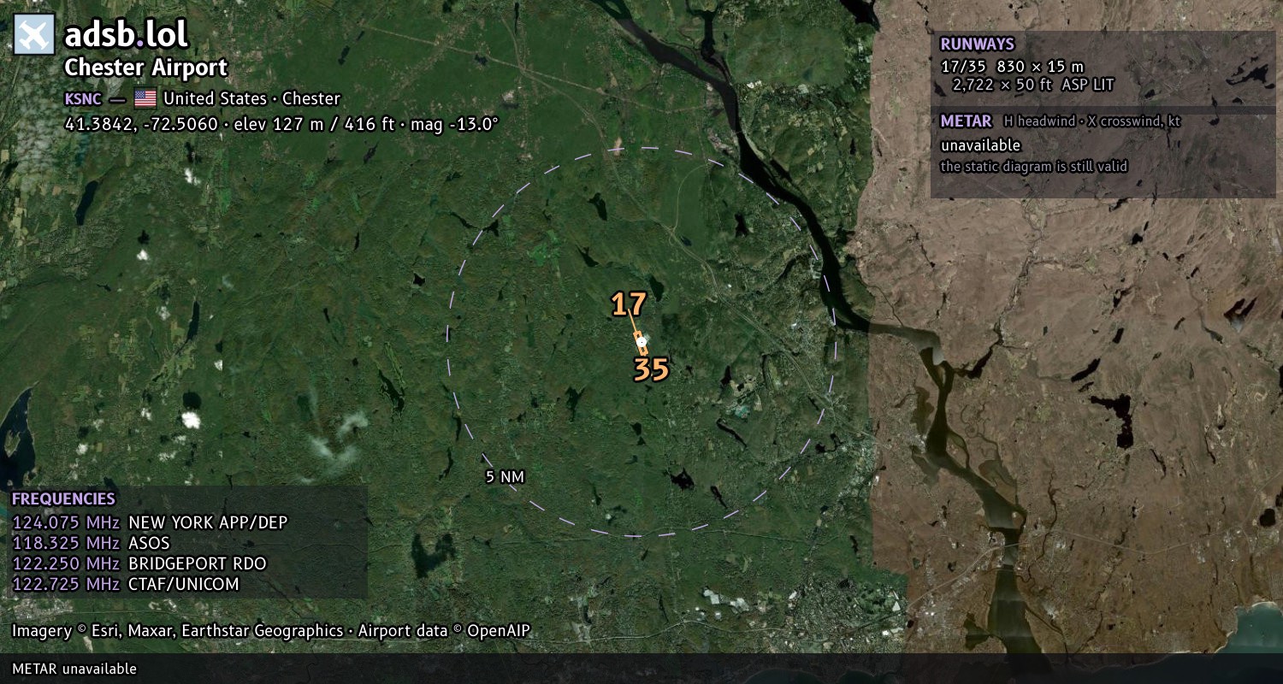This screenshot has width=1283, height=684.
Task: Select the runway 17/35 830 × 15 m entry
Action: click(1012, 67)
